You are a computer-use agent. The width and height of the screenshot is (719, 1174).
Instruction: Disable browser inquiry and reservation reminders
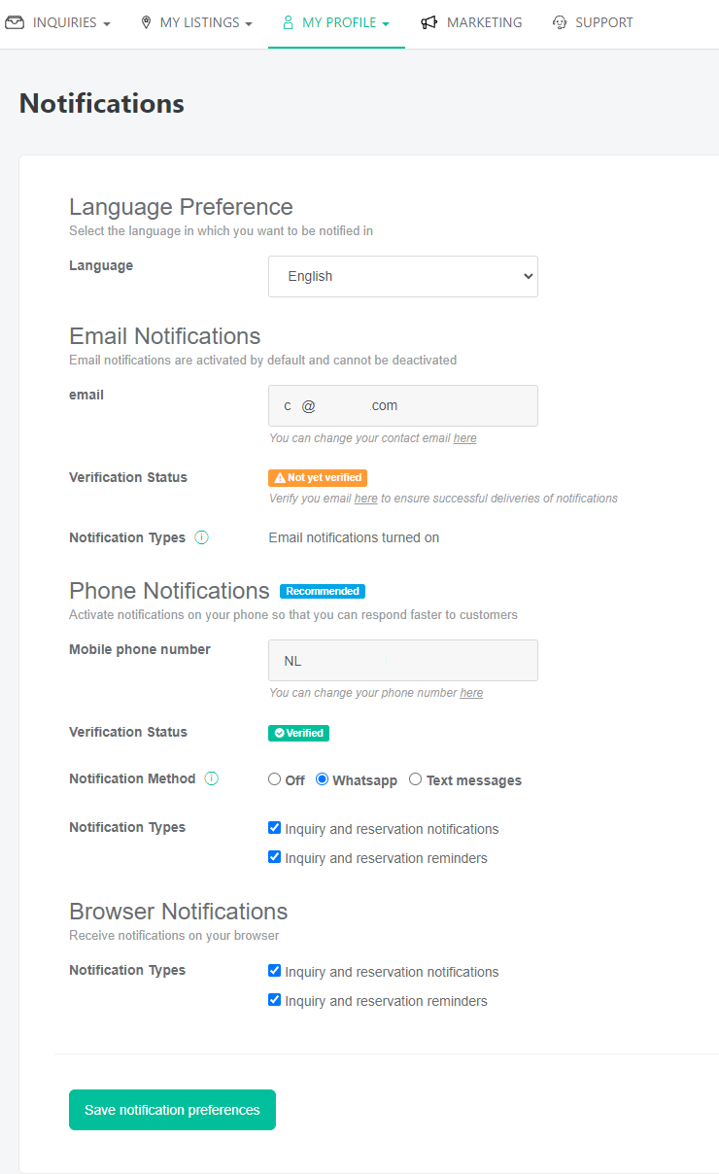tap(274, 999)
